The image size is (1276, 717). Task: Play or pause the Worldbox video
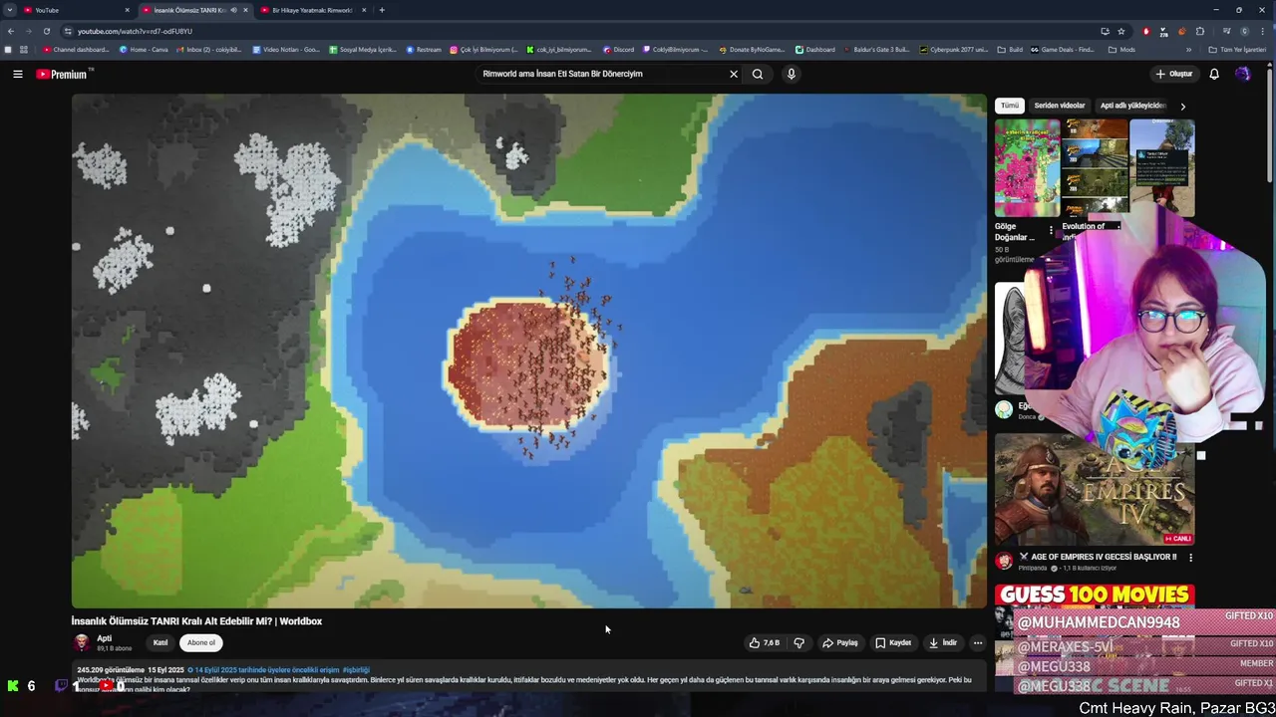[x=528, y=351]
